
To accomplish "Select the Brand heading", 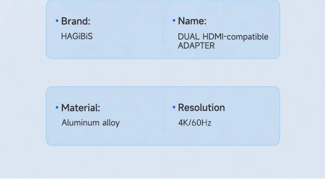I will tap(76, 21).
